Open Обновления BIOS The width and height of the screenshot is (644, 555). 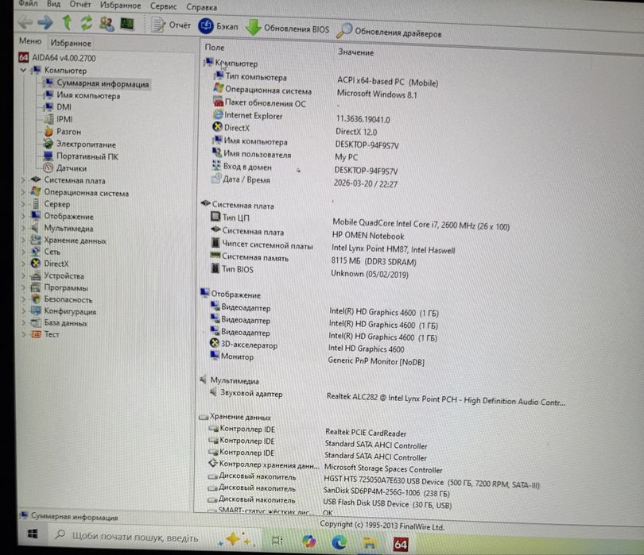pyautogui.click(x=288, y=29)
